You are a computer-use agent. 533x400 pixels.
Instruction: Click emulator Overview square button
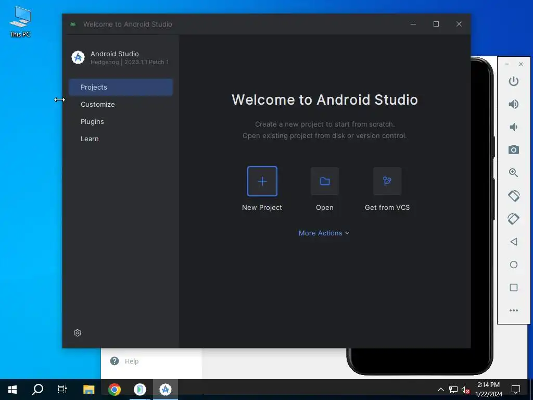(514, 287)
